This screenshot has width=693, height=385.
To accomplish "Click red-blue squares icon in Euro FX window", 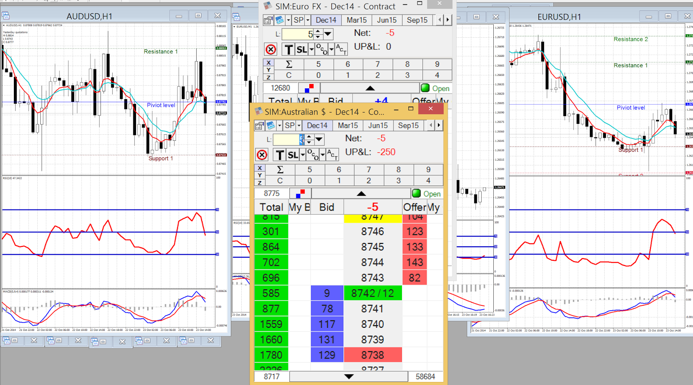I will [x=309, y=88].
